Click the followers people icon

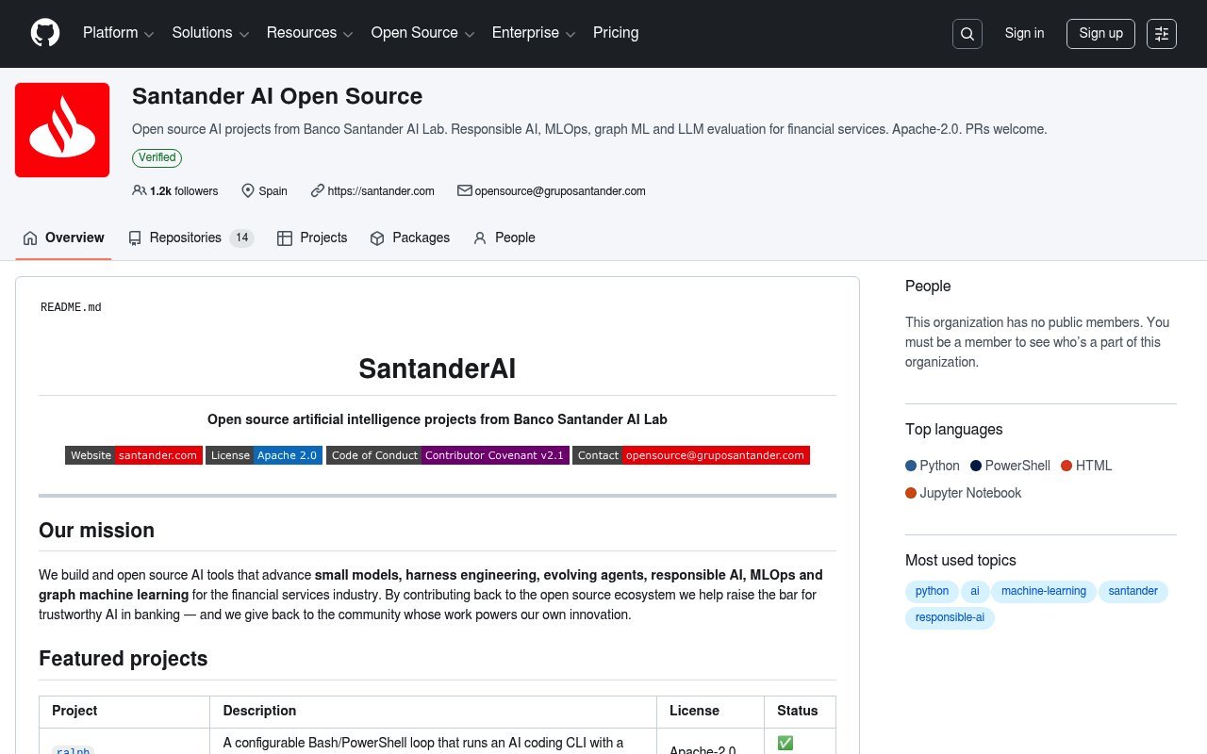[x=140, y=190]
